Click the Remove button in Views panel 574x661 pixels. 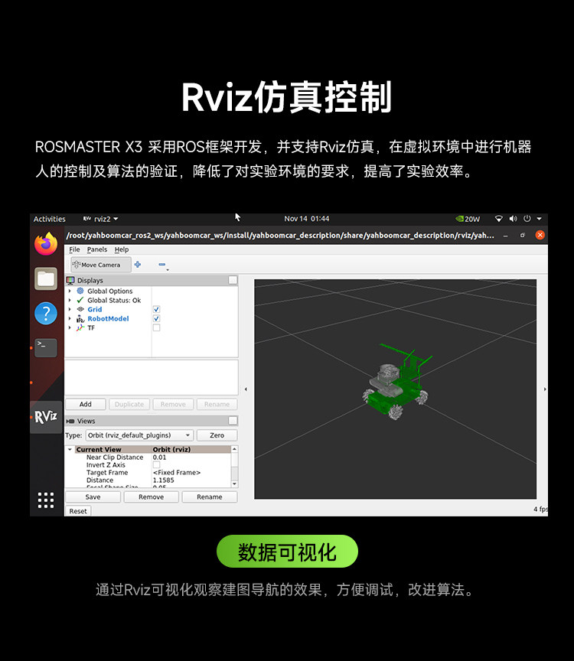click(151, 497)
